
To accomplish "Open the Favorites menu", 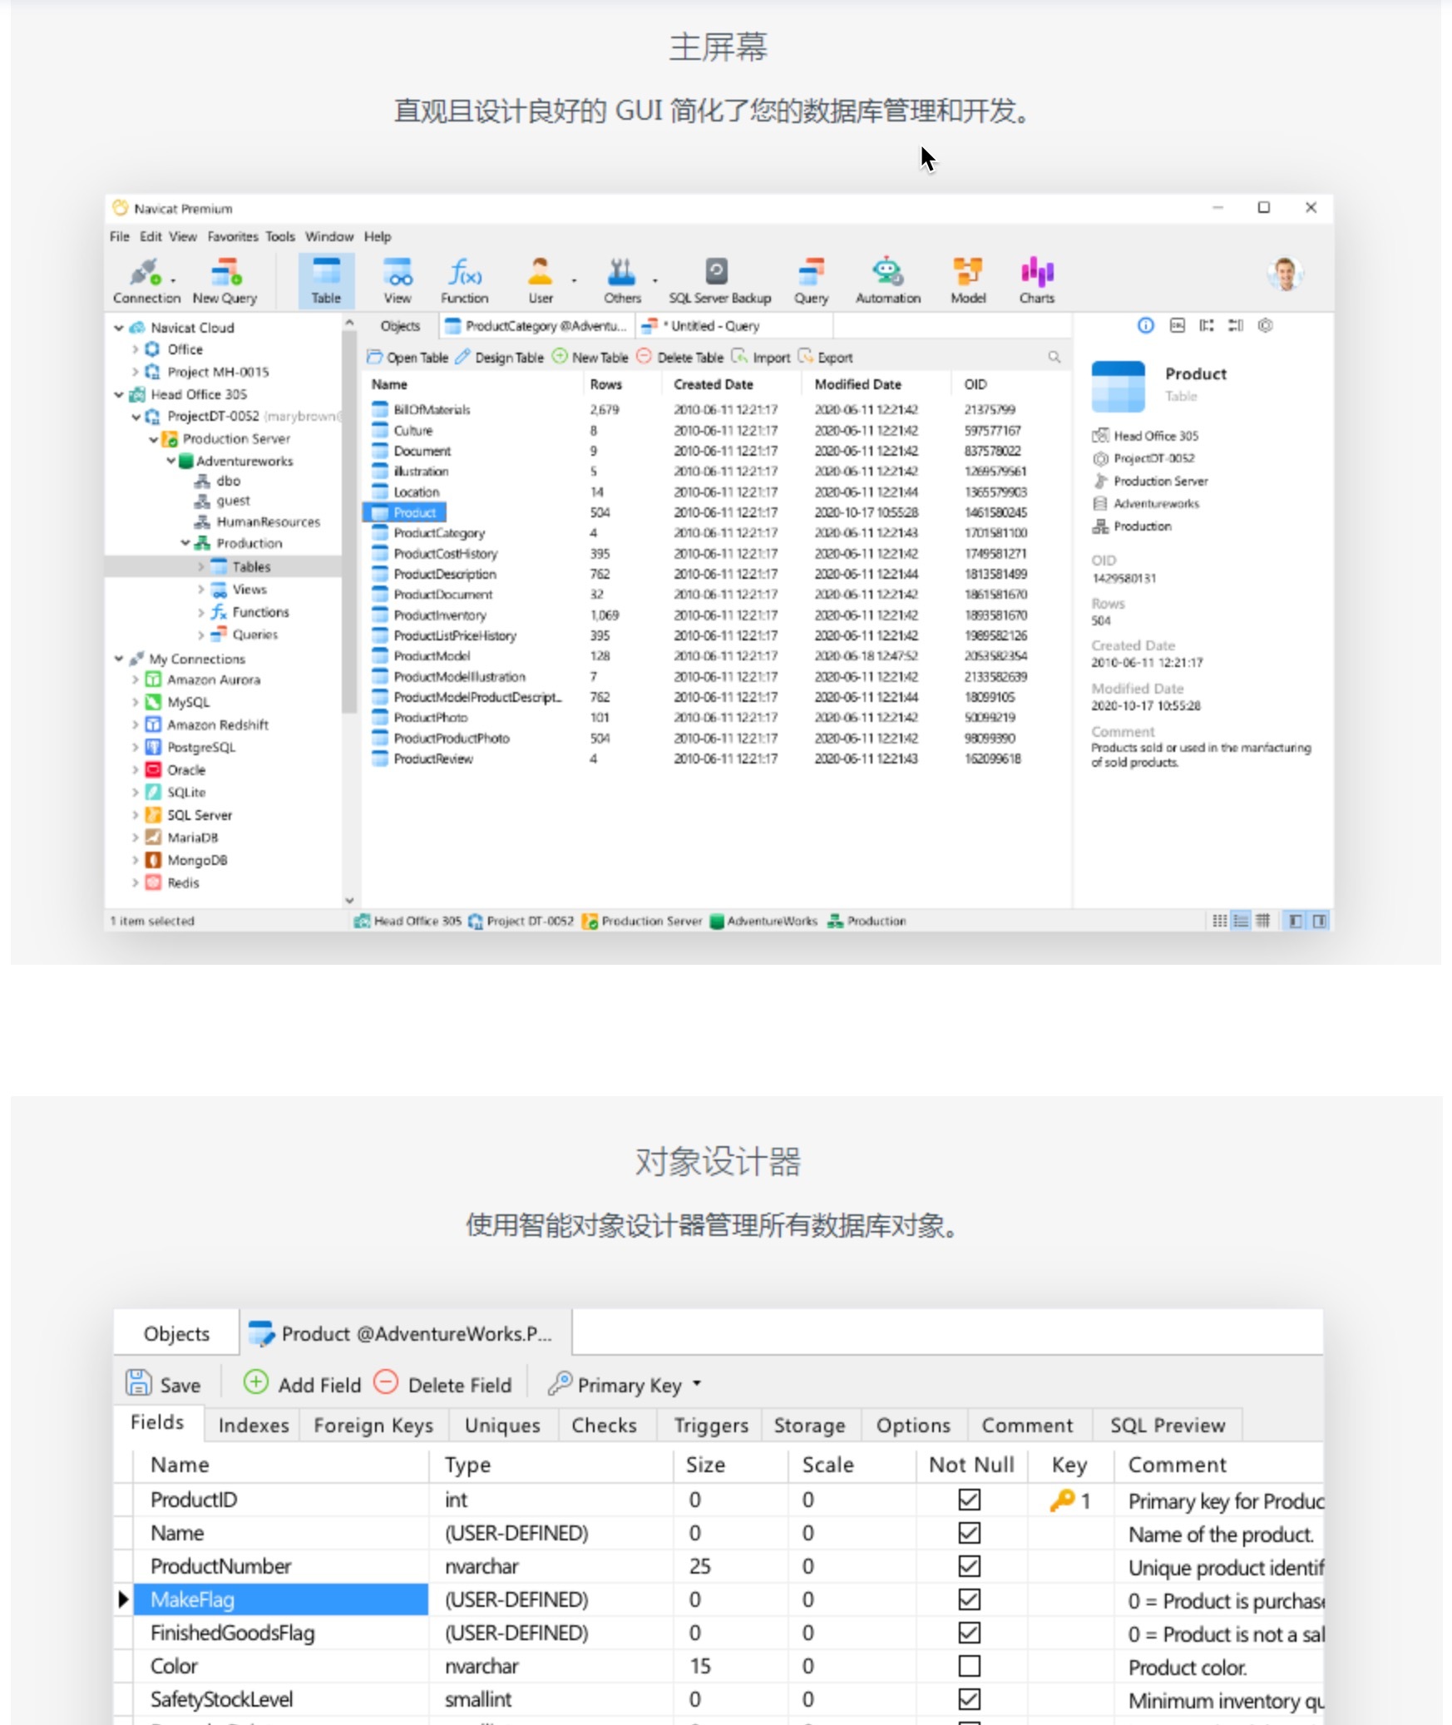I will tap(233, 236).
